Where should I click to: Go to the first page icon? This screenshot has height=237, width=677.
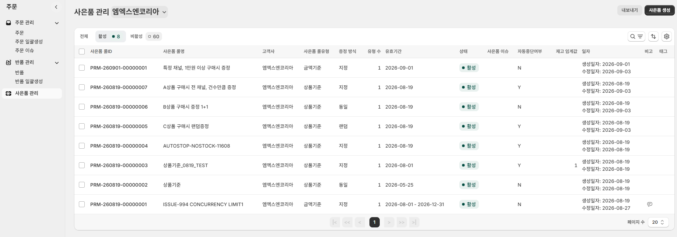click(334, 222)
